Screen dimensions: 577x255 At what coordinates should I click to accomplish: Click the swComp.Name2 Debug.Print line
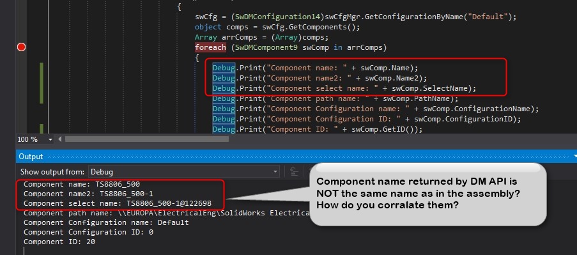point(319,78)
